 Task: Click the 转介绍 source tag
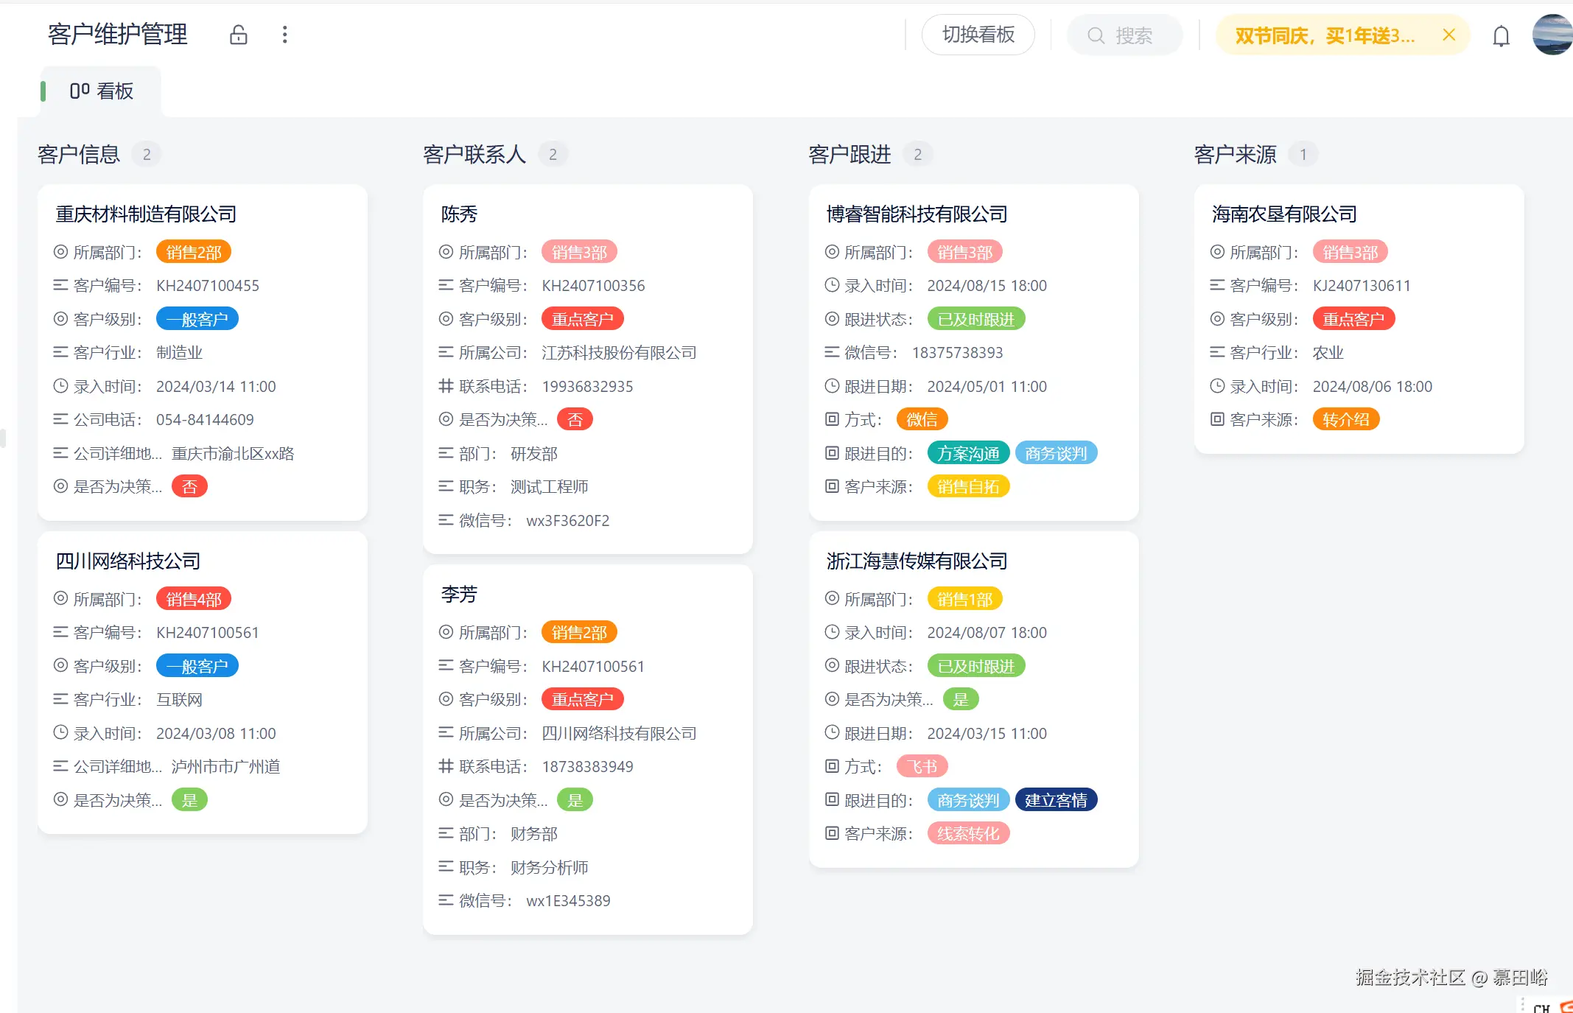pos(1345,420)
